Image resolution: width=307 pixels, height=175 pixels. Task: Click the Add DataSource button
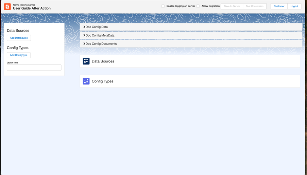pos(19,38)
